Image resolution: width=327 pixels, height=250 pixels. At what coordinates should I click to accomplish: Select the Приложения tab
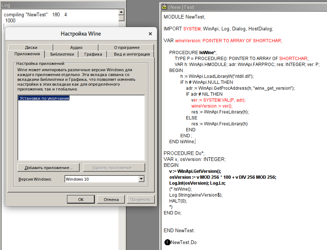27,54
